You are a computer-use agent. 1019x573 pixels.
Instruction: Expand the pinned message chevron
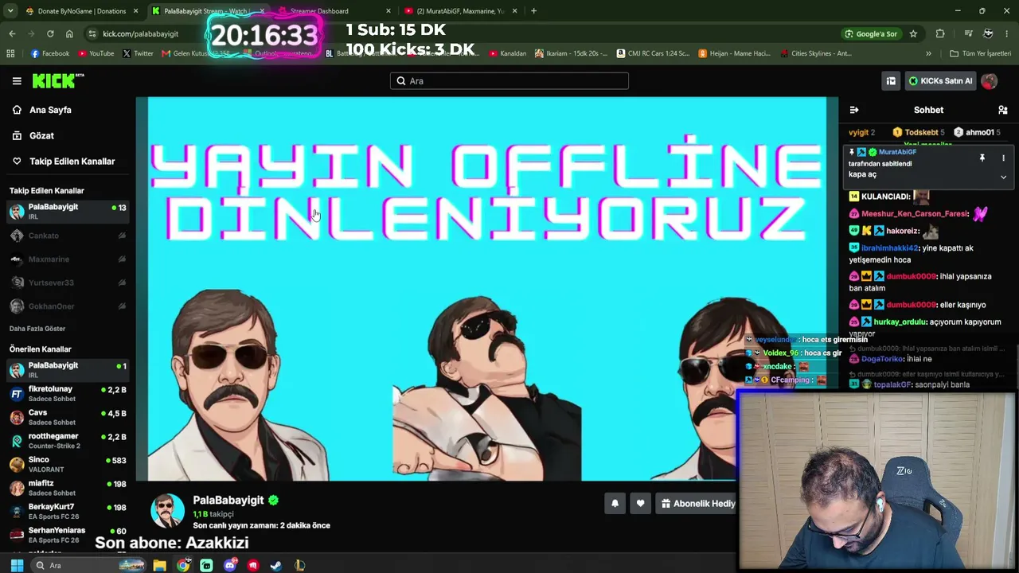click(x=1003, y=177)
